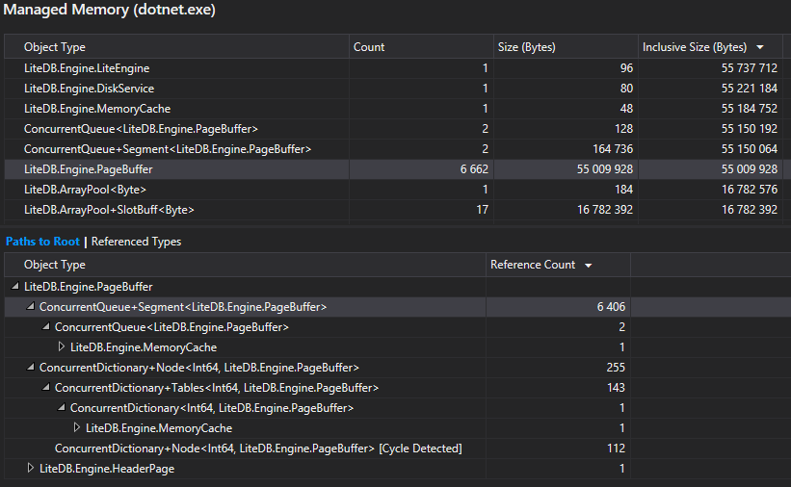Viewport: 791px width, 487px height.
Task: Click inclusive size 55 737 712
Action: click(x=750, y=68)
